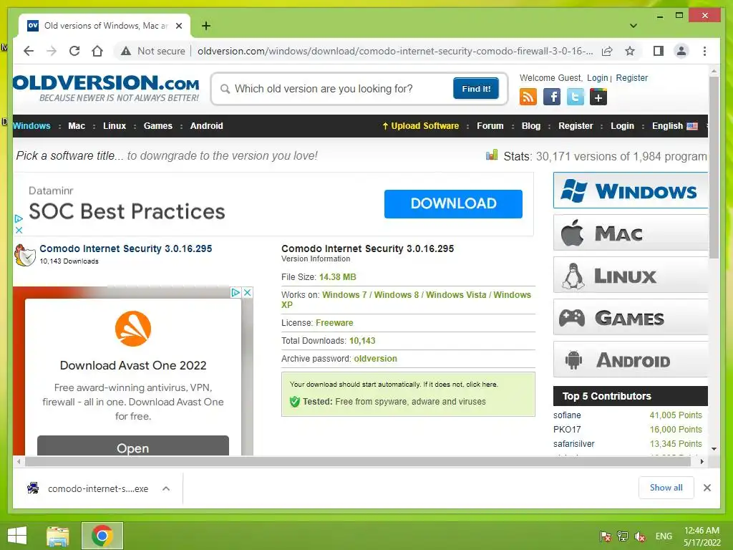The height and width of the screenshot is (550, 733).
Task: Close the Dataminr banner ad
Action: [x=19, y=230]
